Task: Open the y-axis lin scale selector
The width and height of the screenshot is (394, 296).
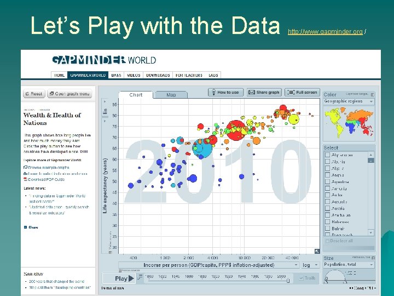Action: [105, 111]
